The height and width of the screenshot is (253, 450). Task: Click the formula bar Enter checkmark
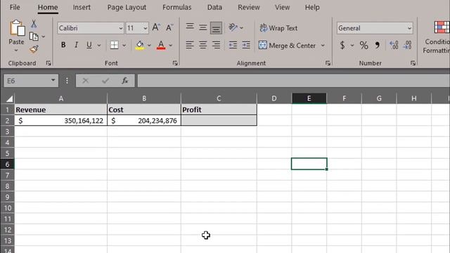105,81
